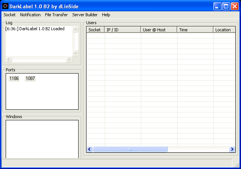This screenshot has width=241, height=169.
Task: Click the Location column header
Action: click(224, 30)
